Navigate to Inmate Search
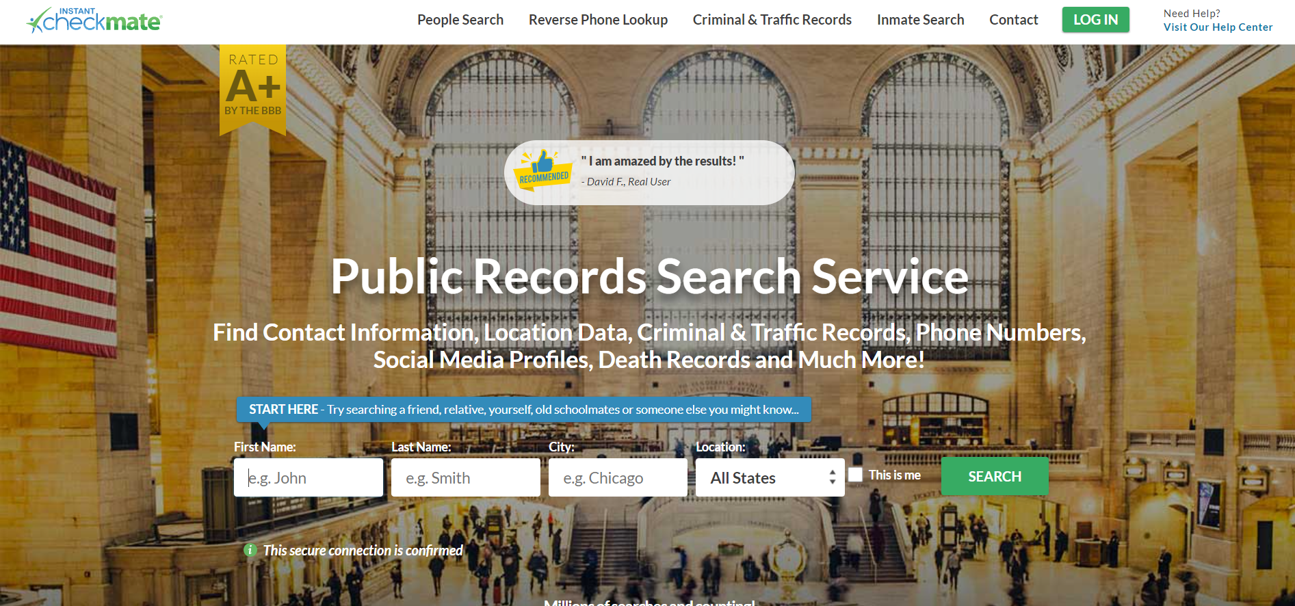 [920, 20]
